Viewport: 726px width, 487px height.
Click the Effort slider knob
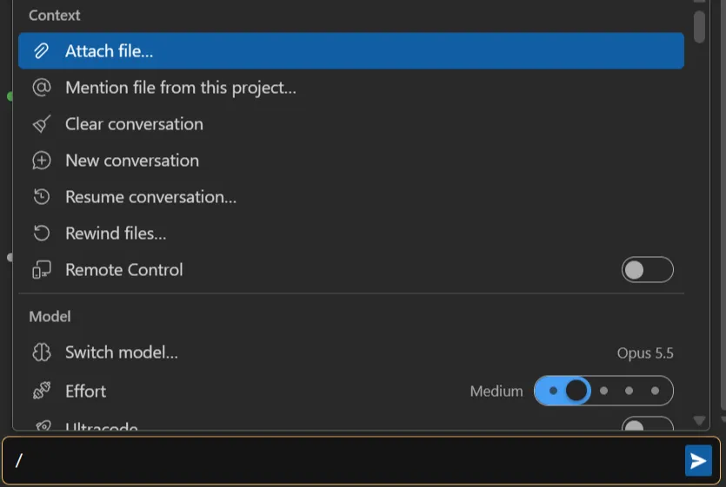(x=576, y=391)
